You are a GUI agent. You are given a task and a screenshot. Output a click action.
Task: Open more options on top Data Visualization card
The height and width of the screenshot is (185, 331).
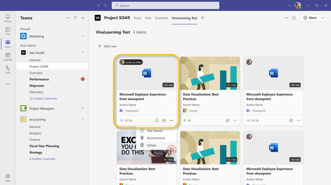235,120
